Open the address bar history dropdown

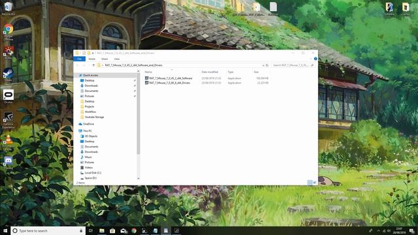click(x=263, y=65)
